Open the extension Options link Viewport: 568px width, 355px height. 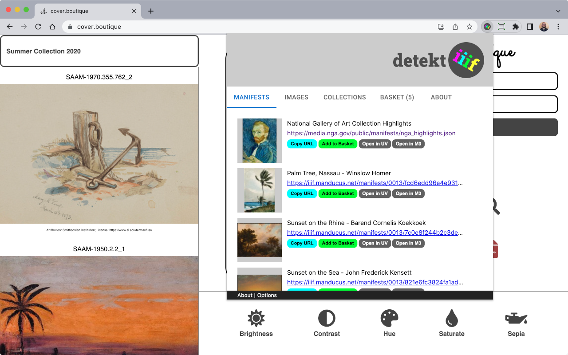pos(267,295)
